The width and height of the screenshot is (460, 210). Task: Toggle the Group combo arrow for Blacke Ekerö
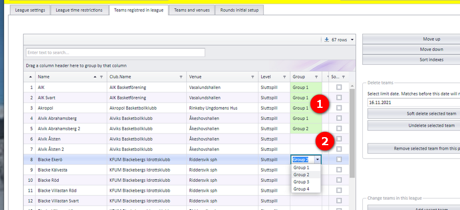317,160
